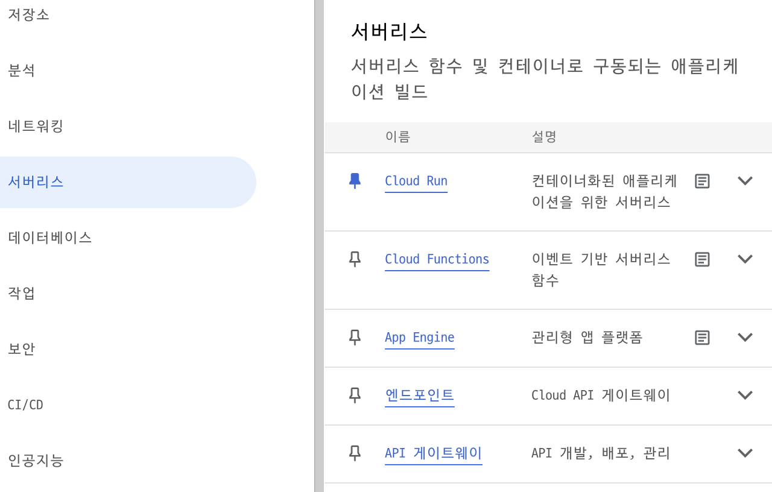Viewport: 772px width, 492px height.
Task: Open the App Engine link
Action: (420, 338)
